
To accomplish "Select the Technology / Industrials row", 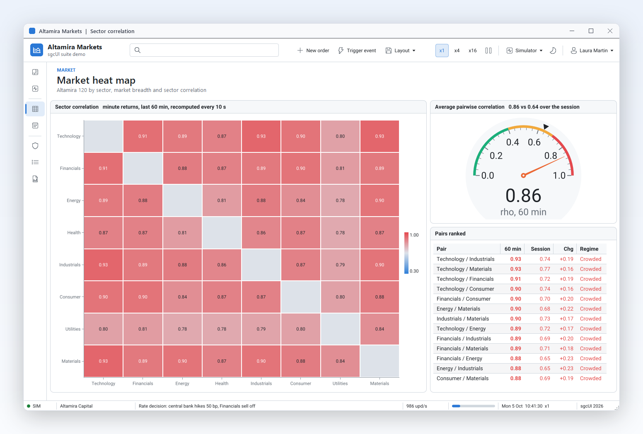I will (x=520, y=259).
